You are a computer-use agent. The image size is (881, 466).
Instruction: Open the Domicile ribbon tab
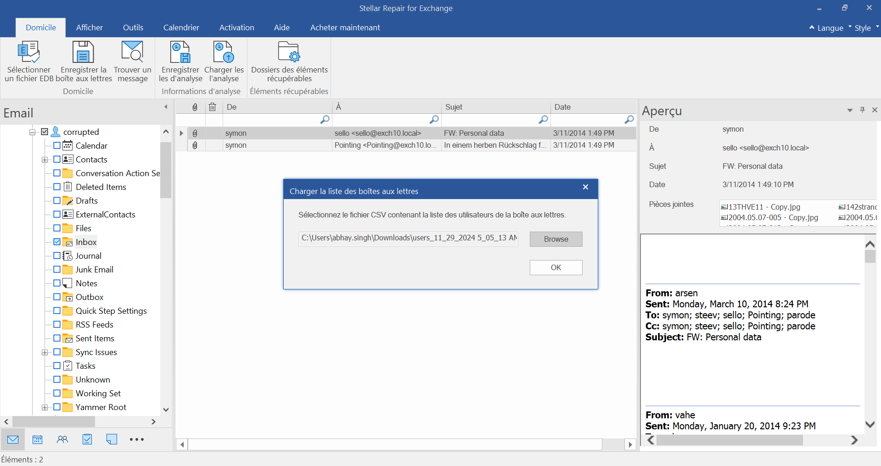pos(41,28)
